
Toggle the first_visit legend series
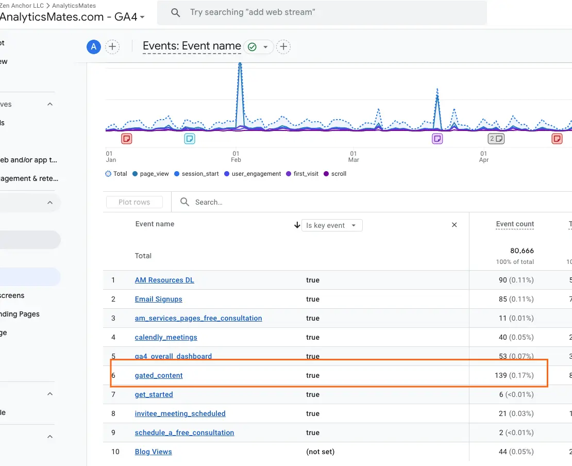coord(302,174)
